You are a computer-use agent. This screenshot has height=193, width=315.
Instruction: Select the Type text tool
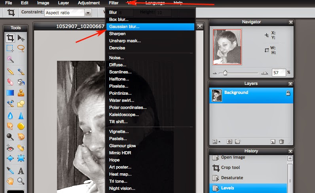(x=21, y=171)
